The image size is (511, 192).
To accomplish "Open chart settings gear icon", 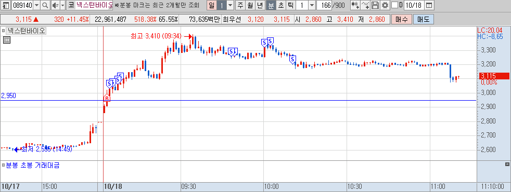I will 385,5.
